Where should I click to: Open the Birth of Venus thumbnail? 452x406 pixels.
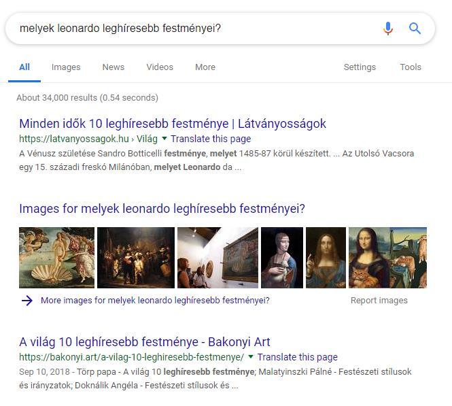click(57, 258)
